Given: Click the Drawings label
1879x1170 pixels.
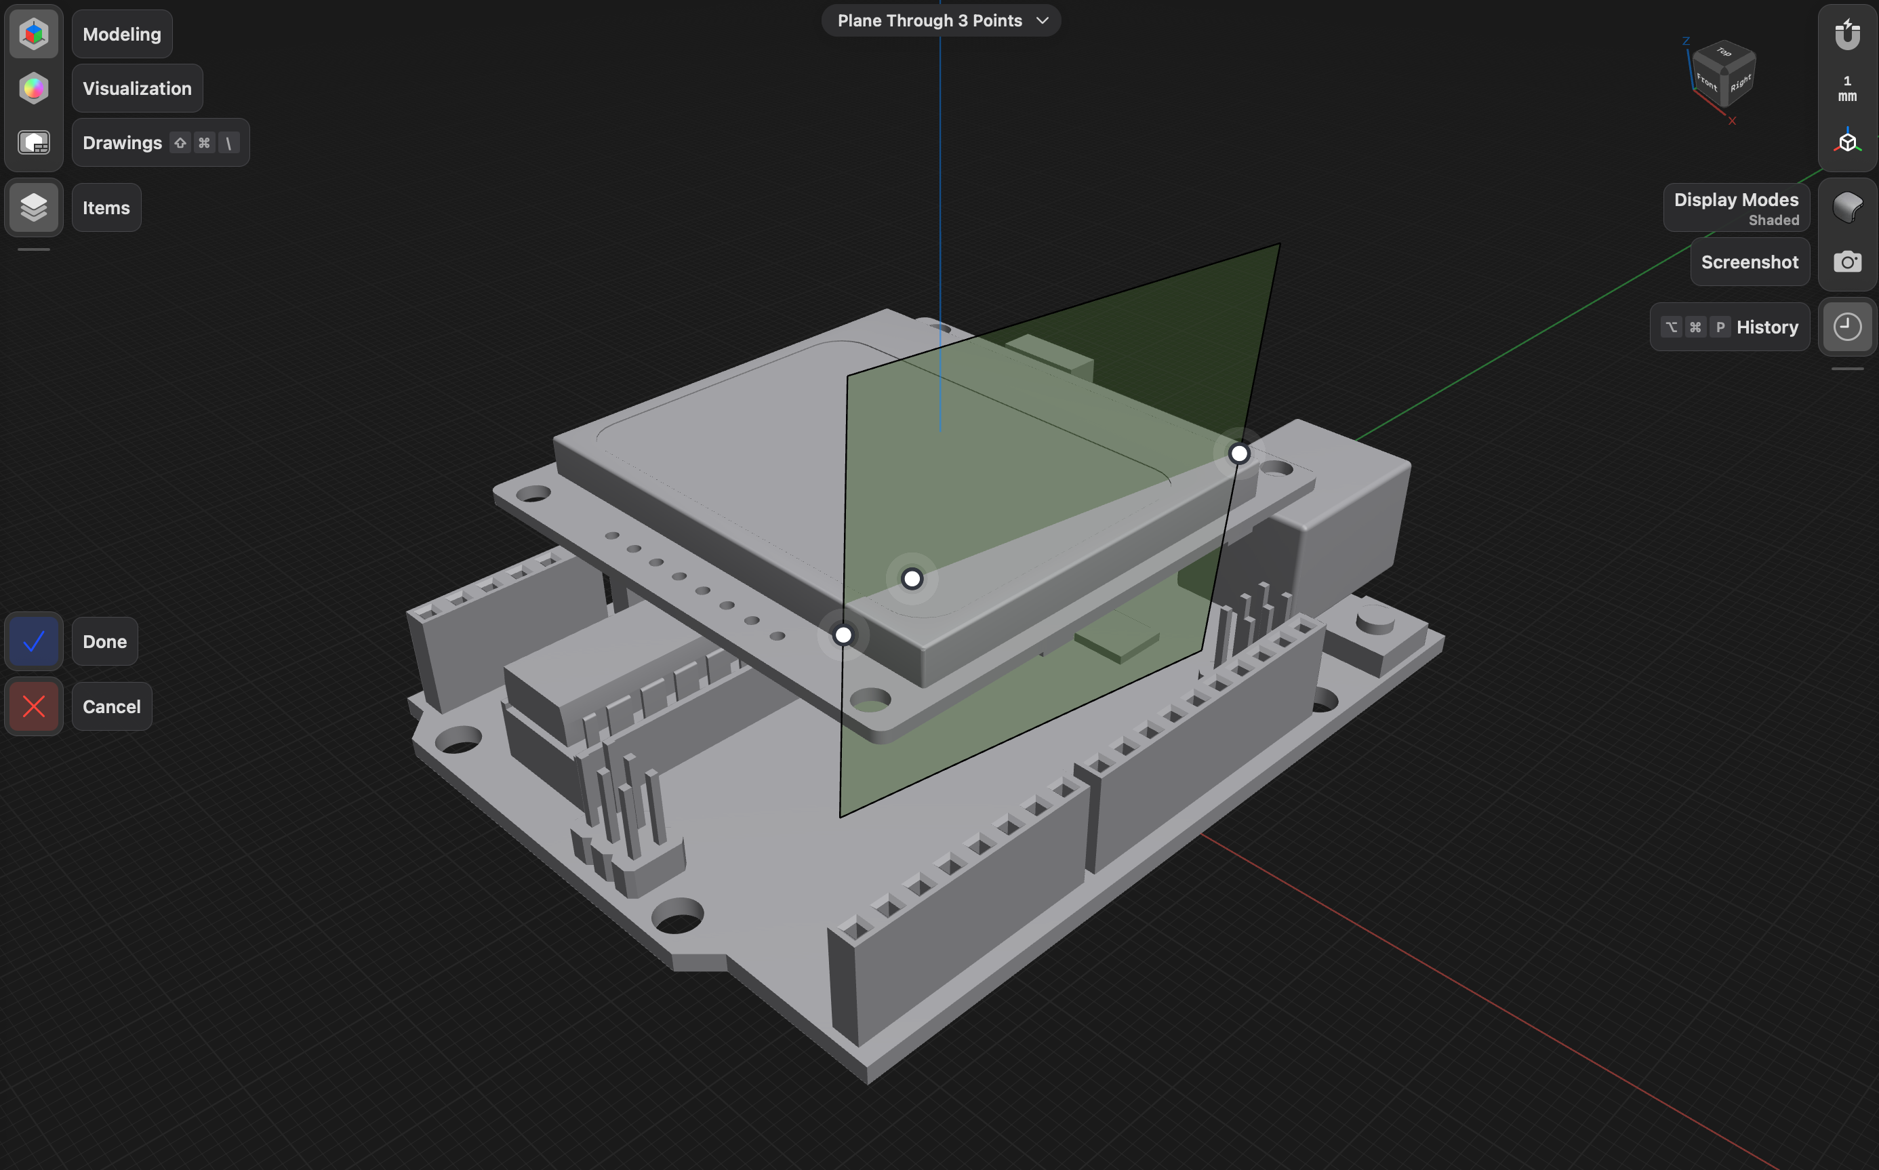Looking at the screenshot, I should 161,142.
